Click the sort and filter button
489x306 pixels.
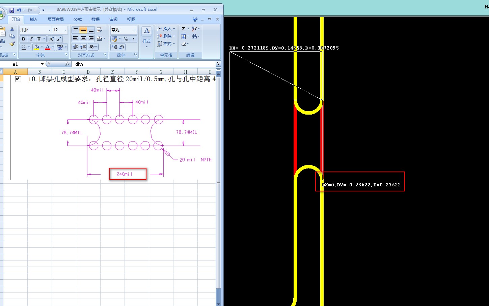pos(194,29)
